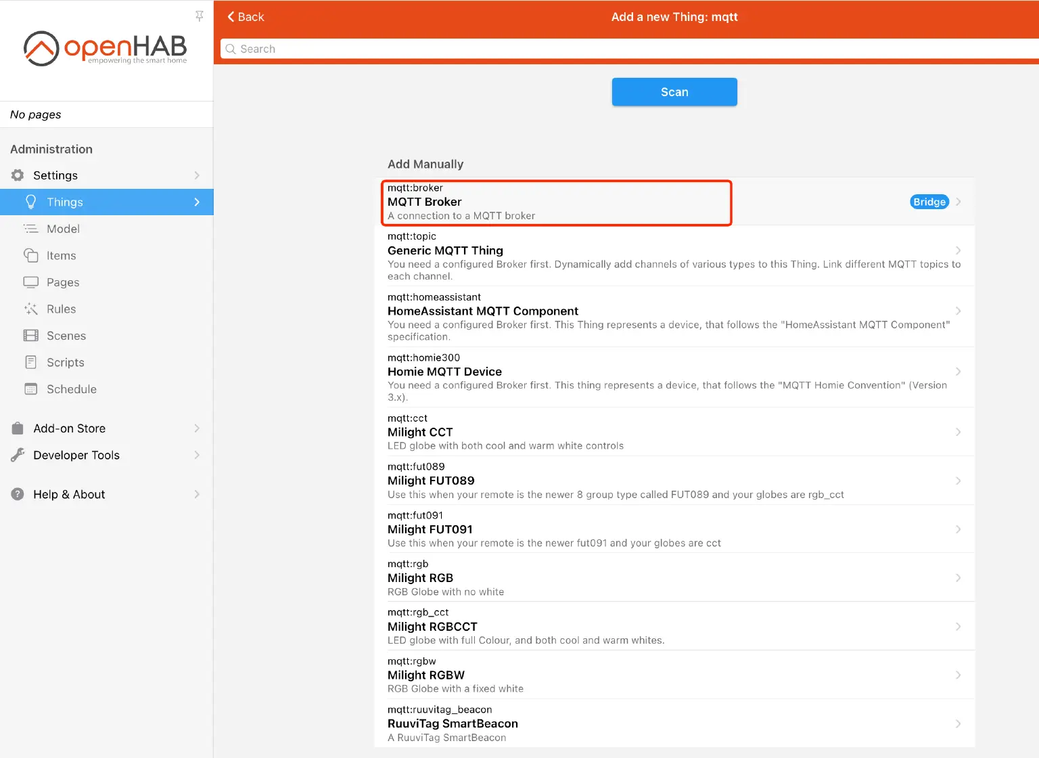Open the Add-on Store icon
This screenshot has height=758, width=1039.
click(x=17, y=428)
